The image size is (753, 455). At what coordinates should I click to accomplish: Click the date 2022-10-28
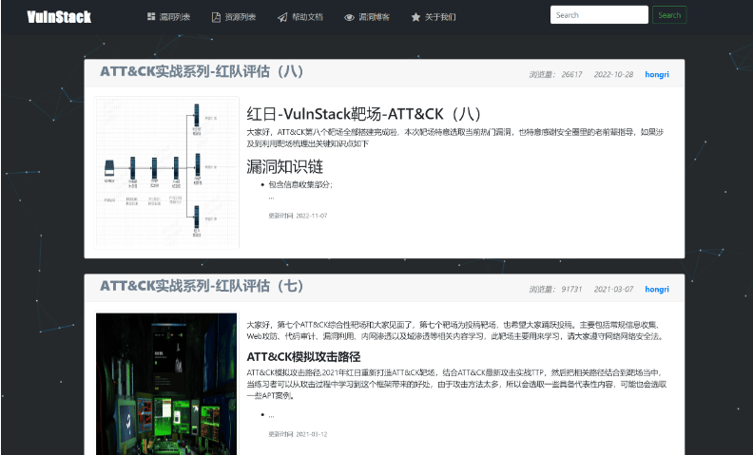point(613,74)
